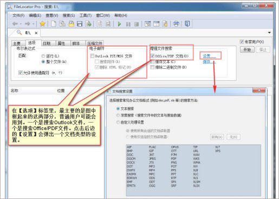Screen dimensions: 279x199
Task: Click the 停止 button
Action: tap(263, 49)
